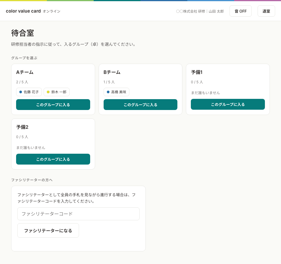
Task: Click the Bチーム card title
Action: coord(112,72)
